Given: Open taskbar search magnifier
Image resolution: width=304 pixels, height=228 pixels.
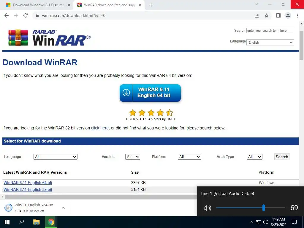Looking at the screenshot, I should (21, 222).
